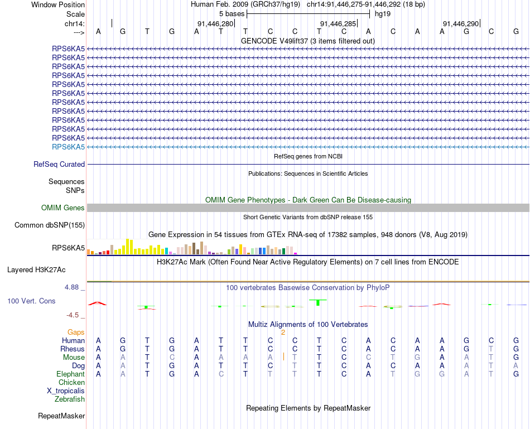Click the RefSeq Curated track label
Viewport: 530px width, 429px height.
[x=59, y=165]
